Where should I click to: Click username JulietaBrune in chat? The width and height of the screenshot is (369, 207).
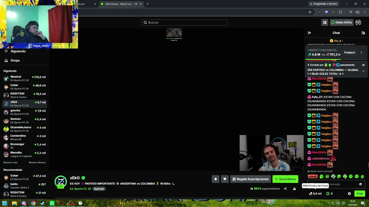tap(320, 158)
